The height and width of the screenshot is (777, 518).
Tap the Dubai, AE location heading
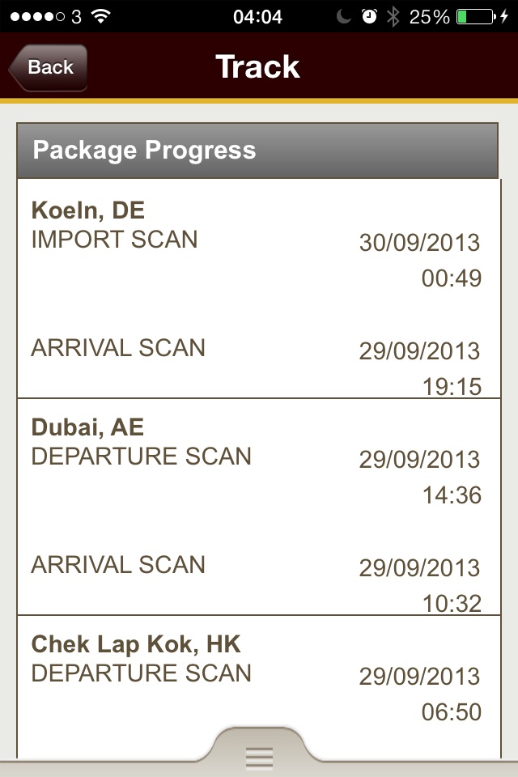(87, 427)
